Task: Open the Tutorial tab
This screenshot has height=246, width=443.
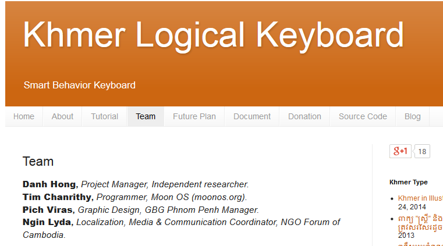Action: (x=105, y=116)
